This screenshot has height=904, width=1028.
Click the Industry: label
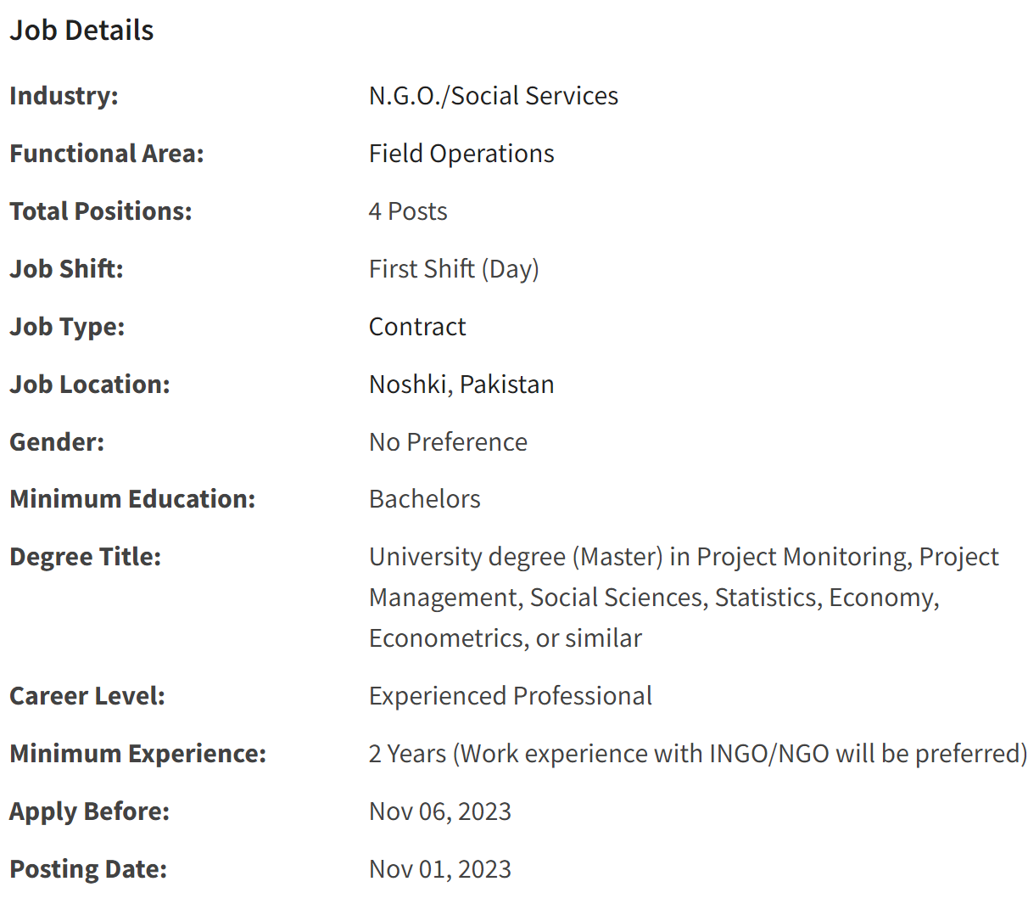pos(64,96)
